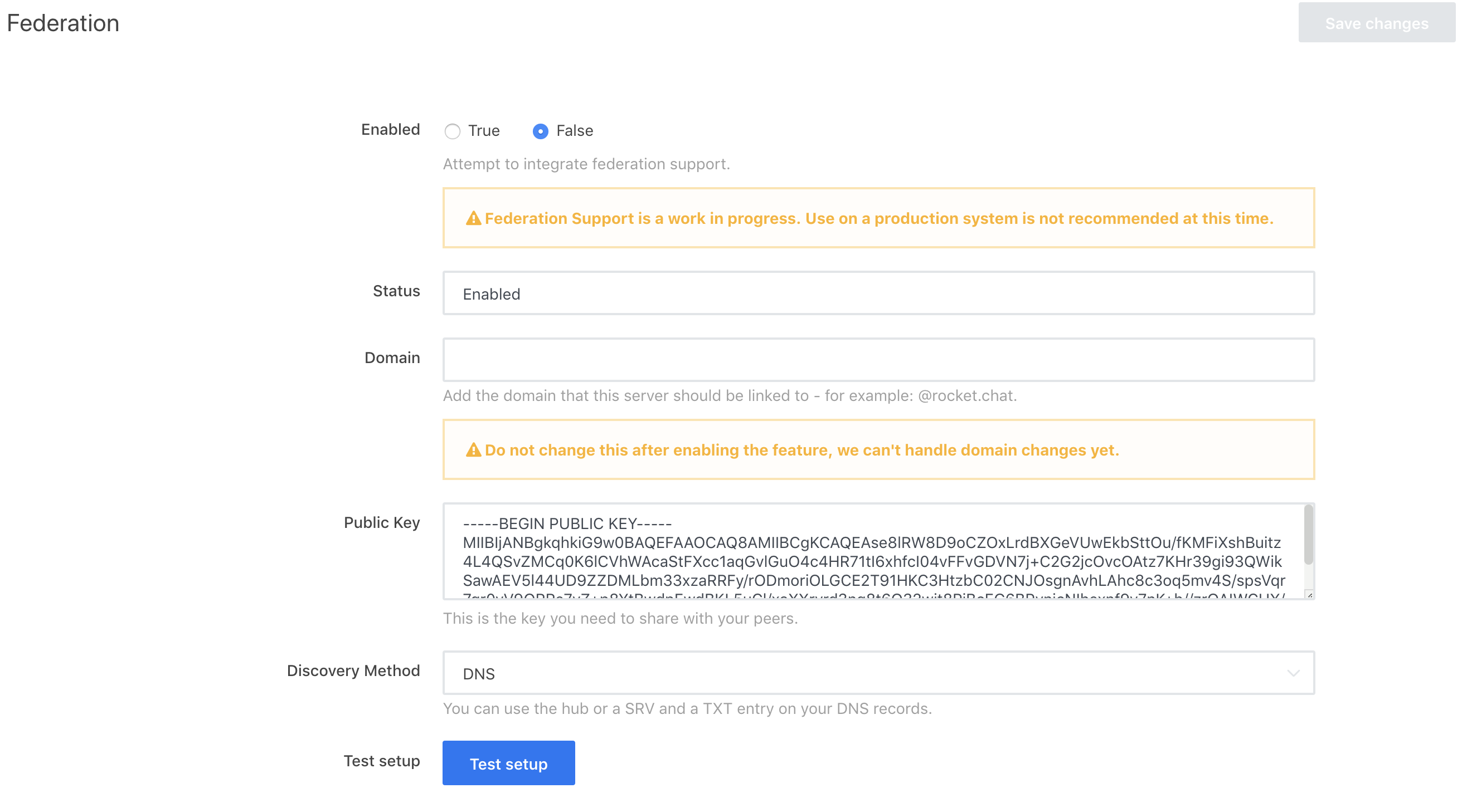Click inside the Public Key text area
The width and height of the screenshot is (1467, 793).
pyautogui.click(x=871, y=560)
